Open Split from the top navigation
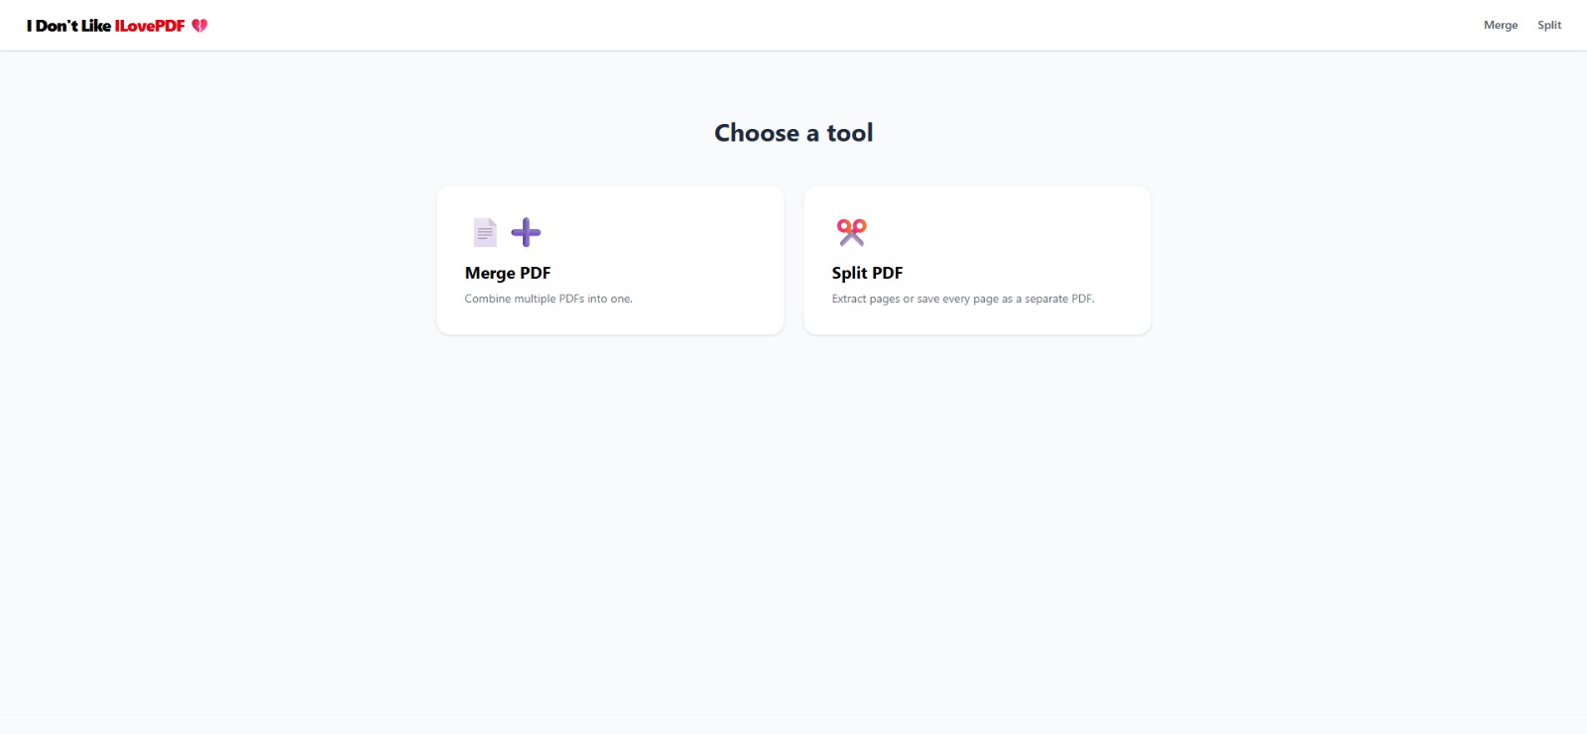Viewport: 1587px width, 734px height. point(1548,26)
